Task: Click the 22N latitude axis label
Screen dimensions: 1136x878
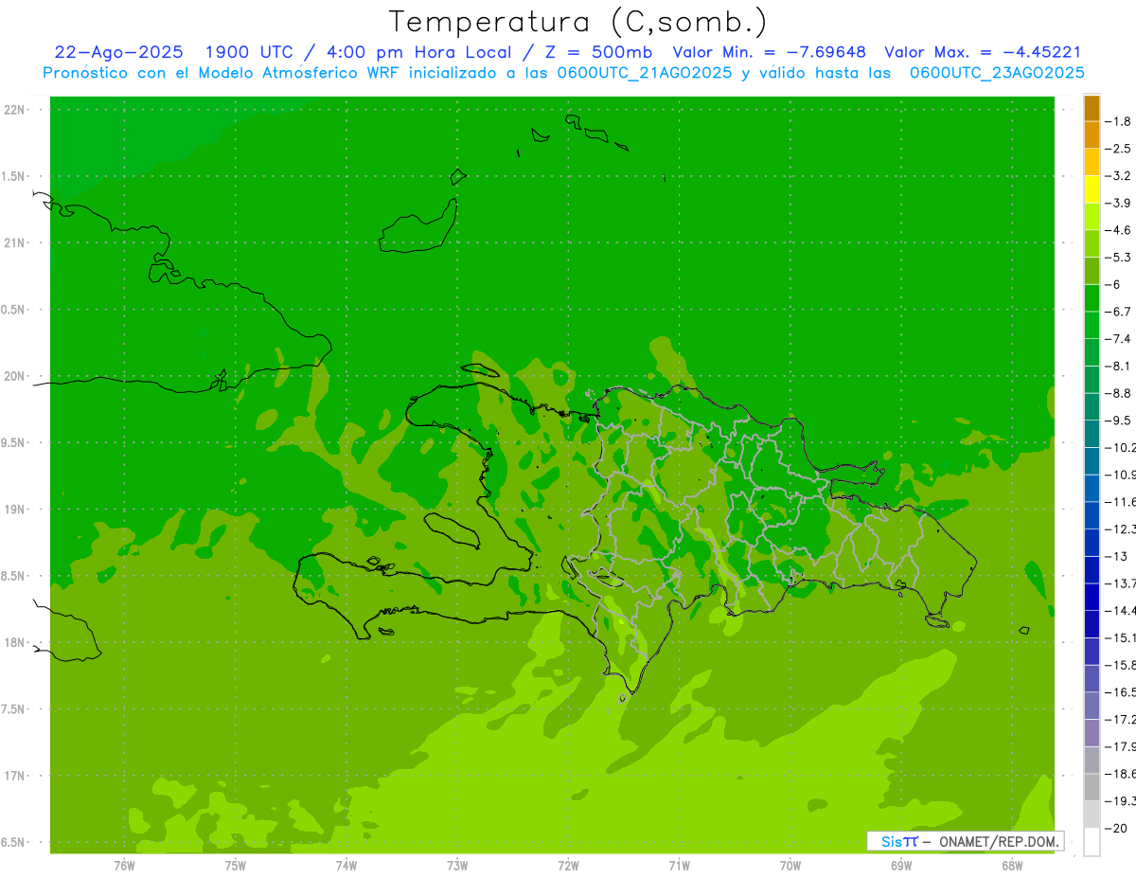Action: [x=15, y=110]
